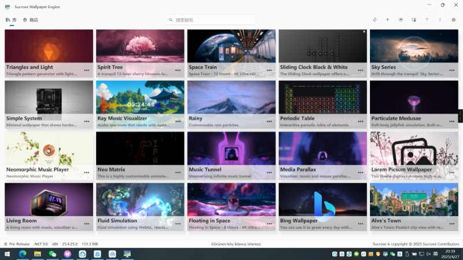Click the filter funnel icon
This screenshot has width=463, height=260.
(427, 20)
